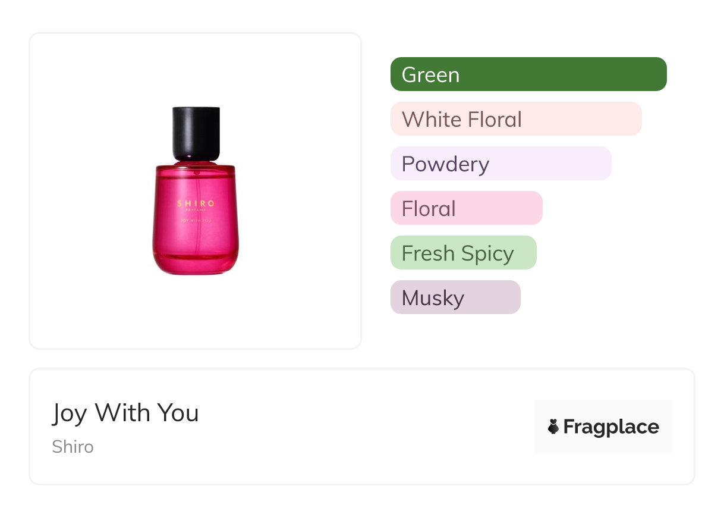Screen dimensions: 724x514
Task: Open the Joy With You fragrance title
Action: 125,413
